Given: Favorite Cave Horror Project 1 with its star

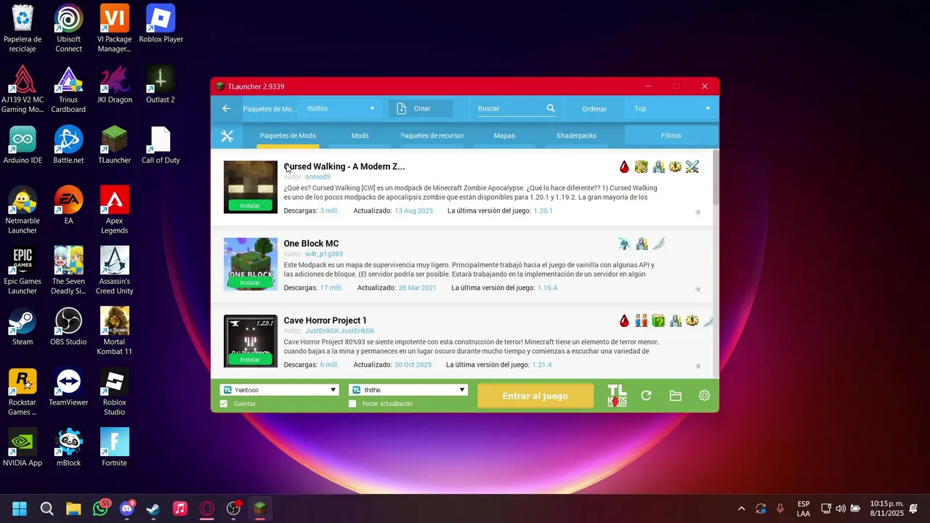Looking at the screenshot, I should [697, 366].
